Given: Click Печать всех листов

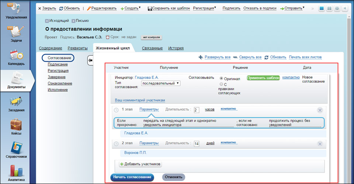Looking at the screenshot, I should (x=305, y=57).
